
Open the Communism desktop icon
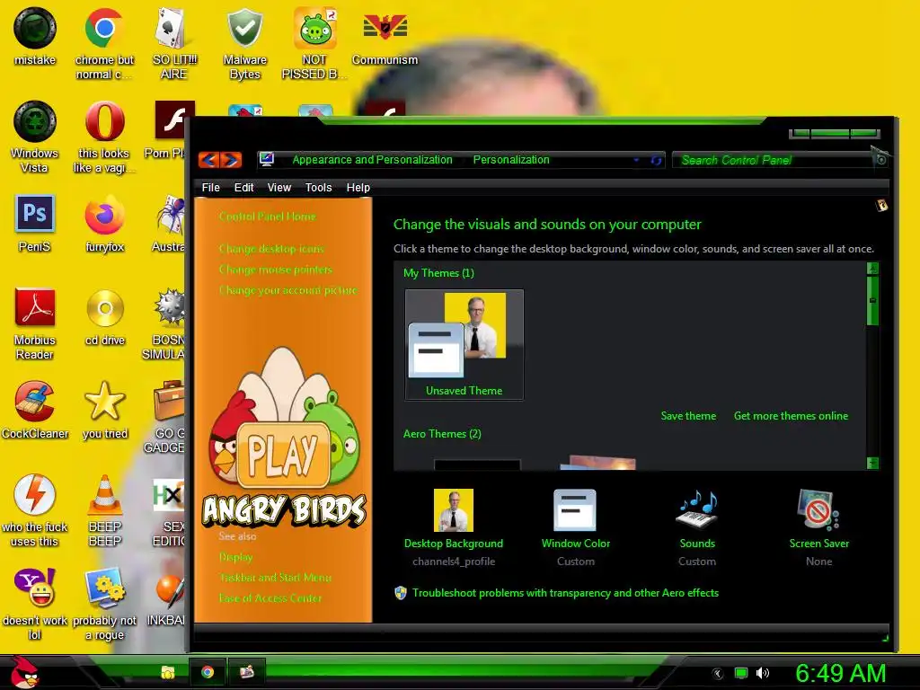click(385, 35)
